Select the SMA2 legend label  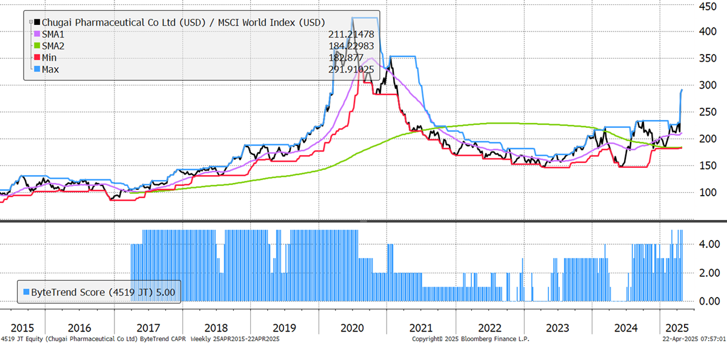[x=53, y=46]
